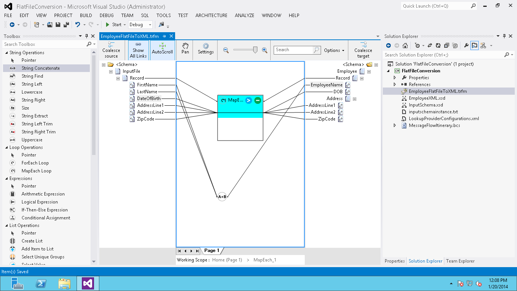Expand the Properties node in Solution Explorer
The height and width of the screenshot is (291, 517).
point(395,78)
